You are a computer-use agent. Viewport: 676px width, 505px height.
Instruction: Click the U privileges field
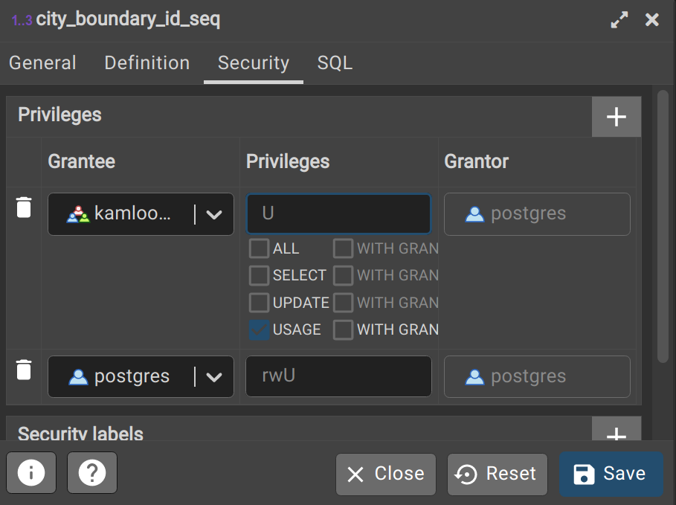coord(338,214)
